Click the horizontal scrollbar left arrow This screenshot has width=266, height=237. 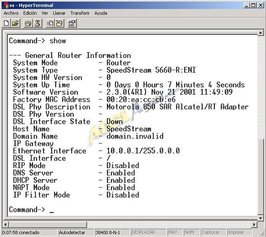click(x=5, y=224)
